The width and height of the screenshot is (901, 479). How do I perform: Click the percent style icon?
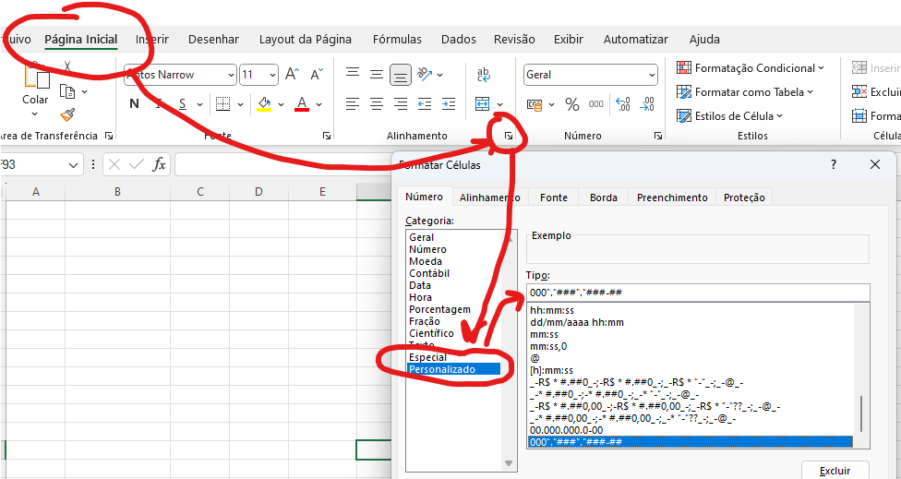572,104
